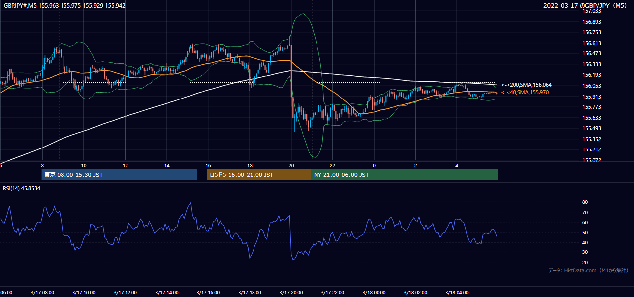Click the 3/17 18:00 time axis label
Screen dimensions: 634x297
250,292
